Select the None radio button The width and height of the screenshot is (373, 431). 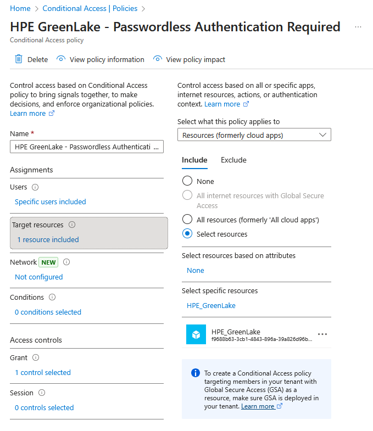187,181
